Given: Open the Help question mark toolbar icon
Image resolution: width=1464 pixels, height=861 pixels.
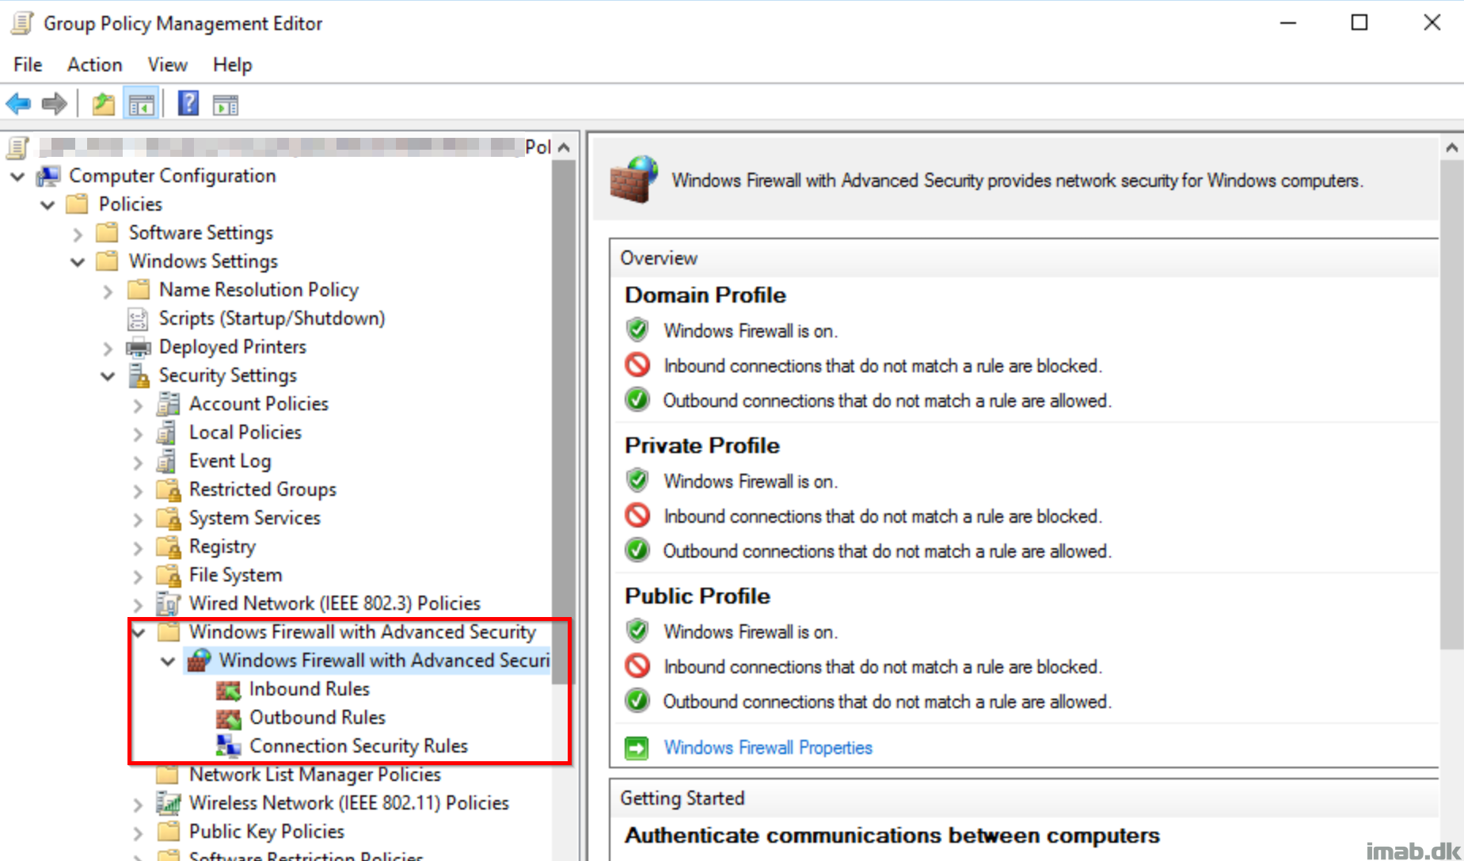Looking at the screenshot, I should pos(188,104).
